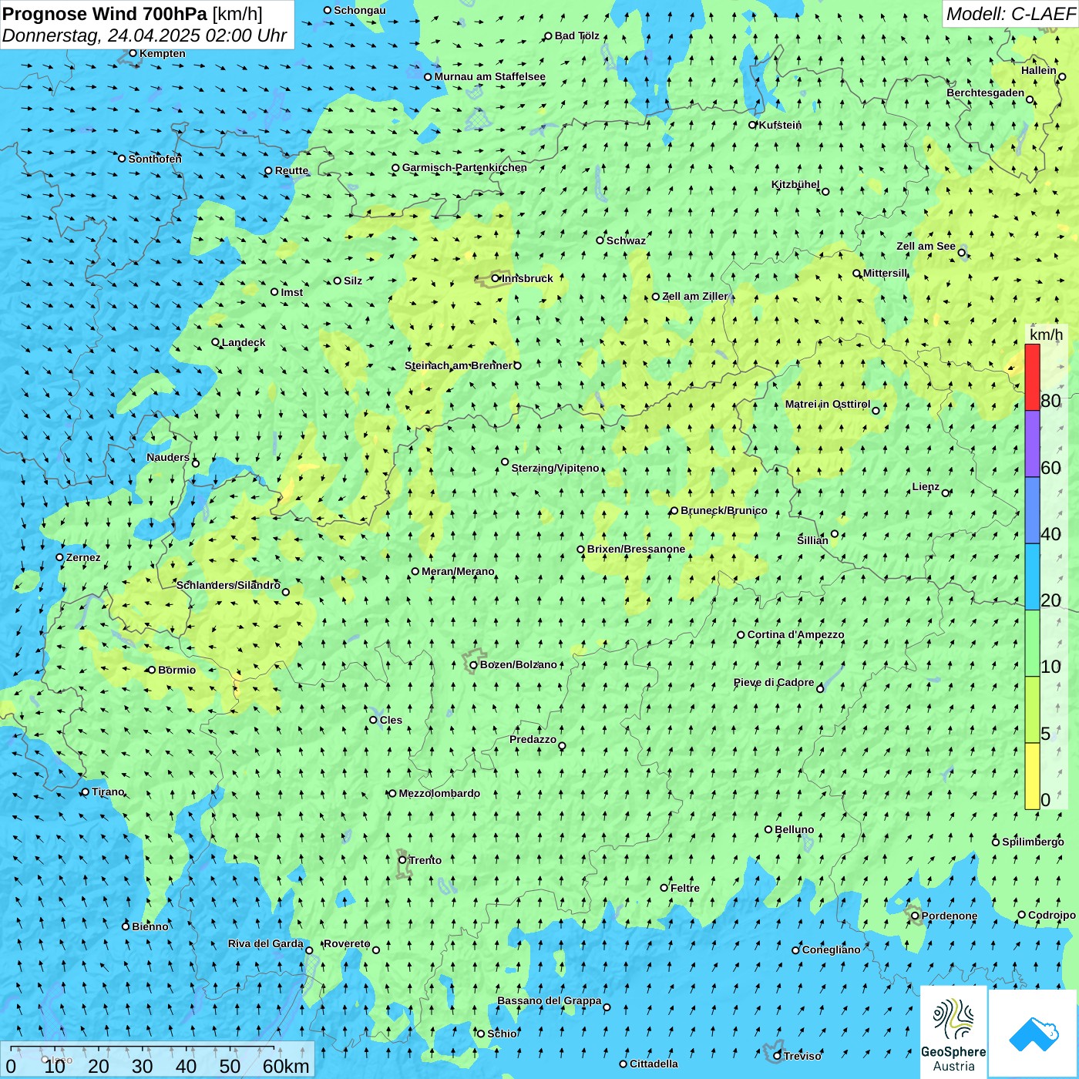Click the date line 'Donnerstag, 24.04.2025 02:00 Uhr'
The image size is (1079, 1079).
144,35
